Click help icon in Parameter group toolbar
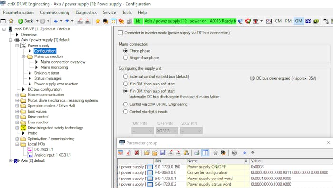The width and height of the screenshot is (333, 188). [x=234, y=152]
